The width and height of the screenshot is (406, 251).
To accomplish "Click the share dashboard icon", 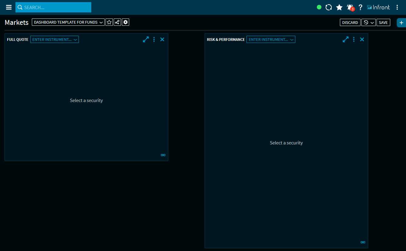I will coord(117,22).
